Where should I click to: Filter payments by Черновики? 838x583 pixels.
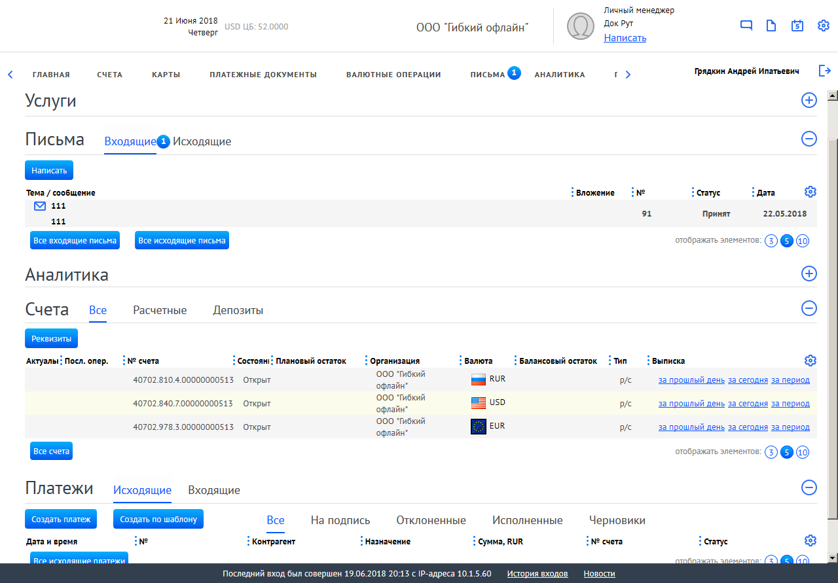coord(617,520)
